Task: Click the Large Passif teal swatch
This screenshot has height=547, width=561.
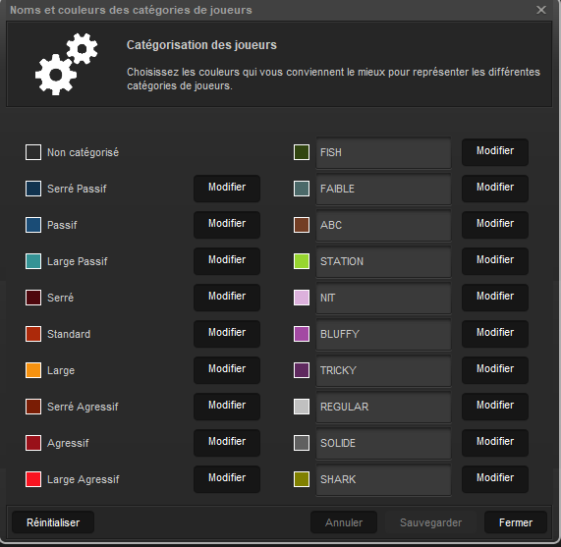Action: pos(33,261)
